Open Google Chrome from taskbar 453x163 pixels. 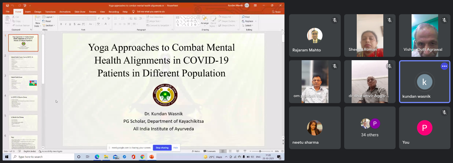pyautogui.click(x=142, y=157)
